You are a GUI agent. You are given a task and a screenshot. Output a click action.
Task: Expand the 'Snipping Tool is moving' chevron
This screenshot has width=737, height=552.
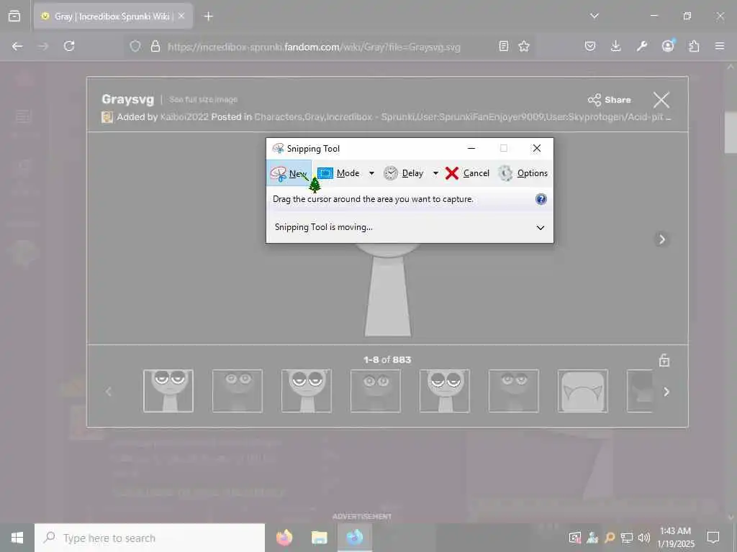tap(541, 228)
